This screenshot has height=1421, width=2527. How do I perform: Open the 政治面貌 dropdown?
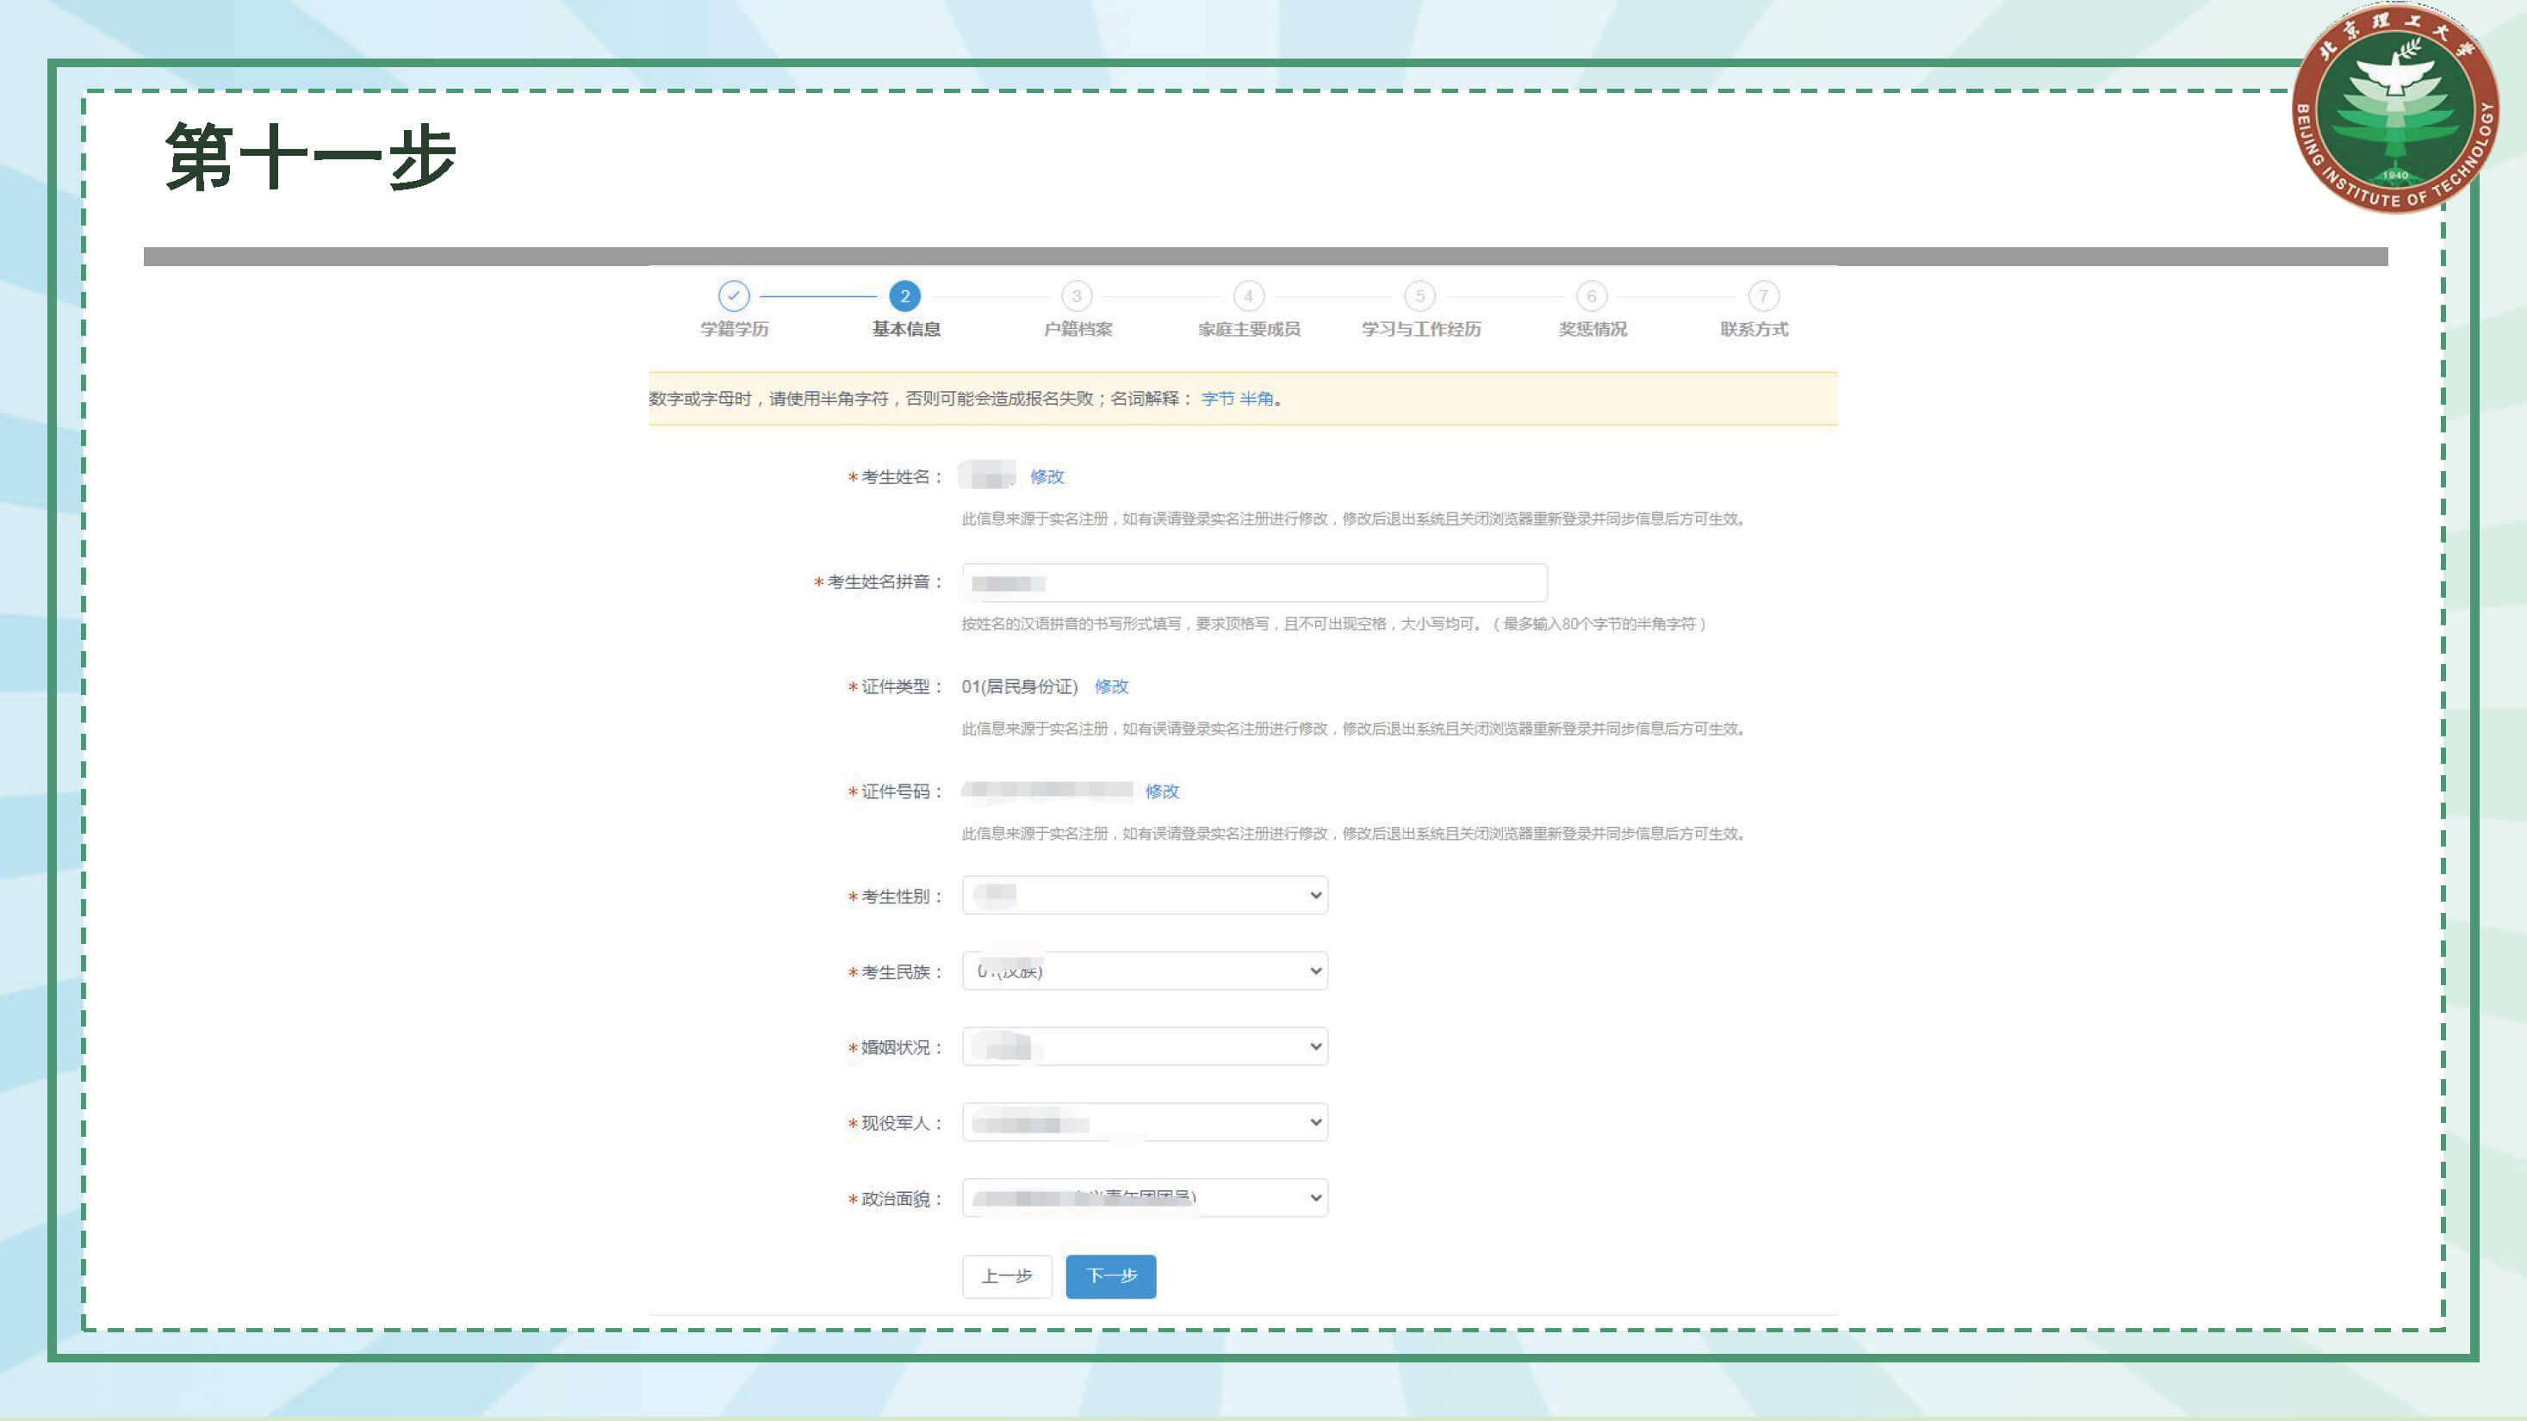tap(1145, 1197)
